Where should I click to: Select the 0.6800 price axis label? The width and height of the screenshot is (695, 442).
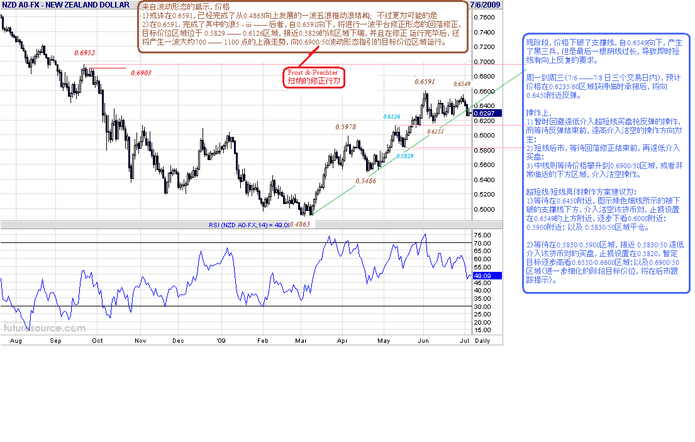pos(484,77)
